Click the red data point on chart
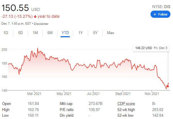173x119 pixels. (168, 86)
